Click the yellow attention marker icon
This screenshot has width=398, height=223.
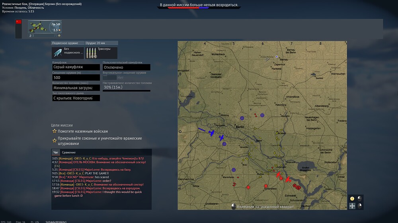(x=352, y=198)
